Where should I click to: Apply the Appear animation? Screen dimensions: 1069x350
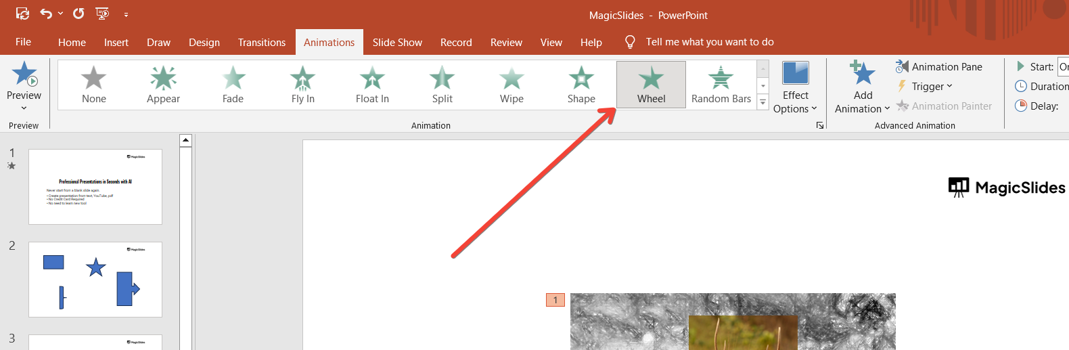[163, 85]
